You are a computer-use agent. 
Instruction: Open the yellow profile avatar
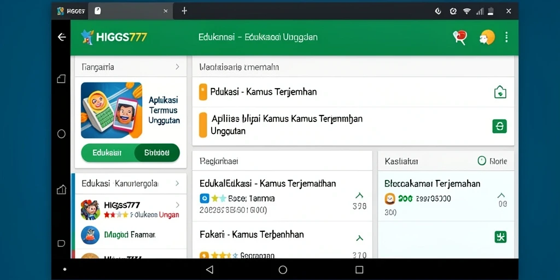(x=487, y=37)
